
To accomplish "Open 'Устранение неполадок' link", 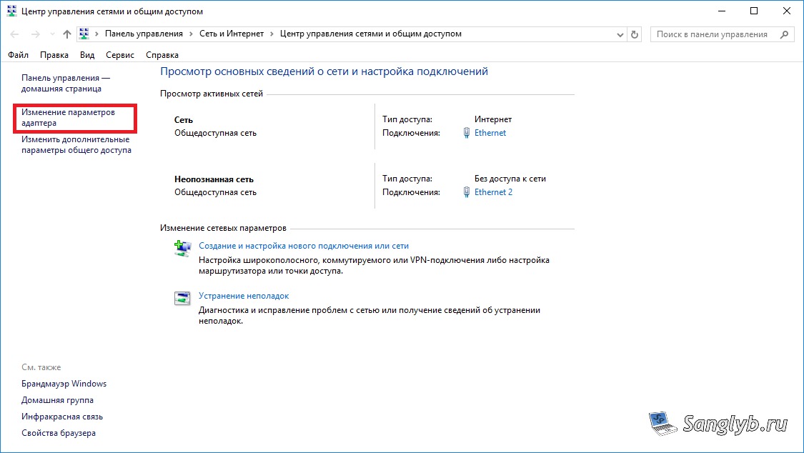I will [x=244, y=296].
